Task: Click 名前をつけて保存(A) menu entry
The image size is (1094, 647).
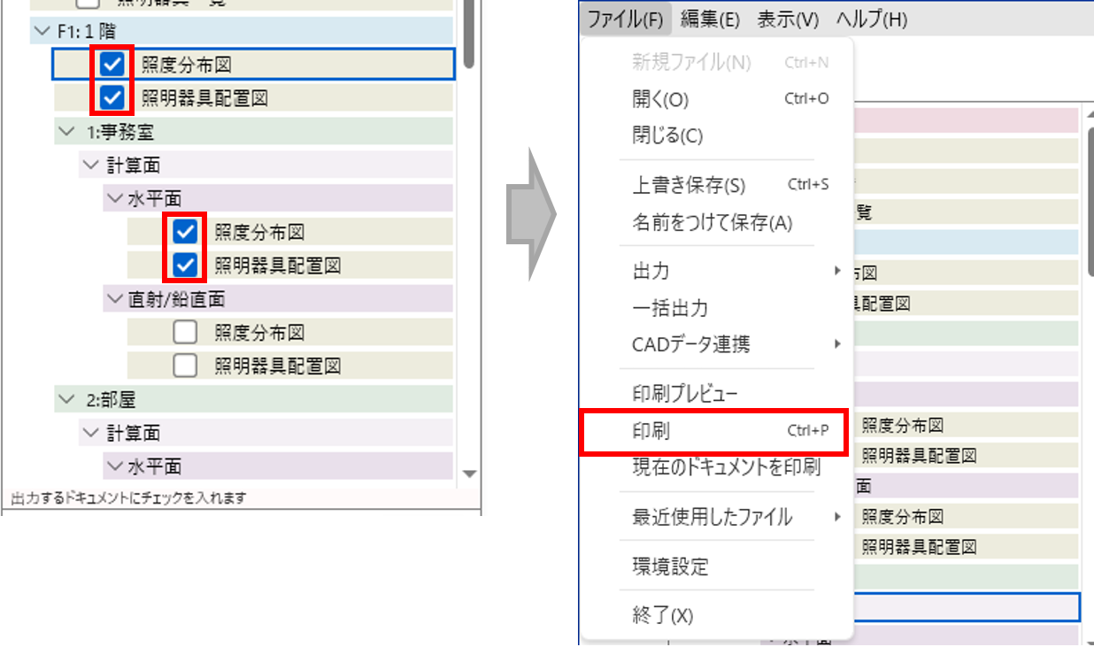Action: tap(712, 223)
